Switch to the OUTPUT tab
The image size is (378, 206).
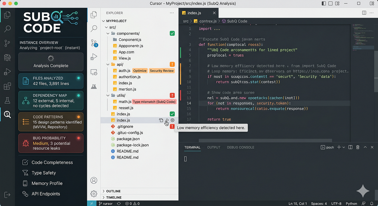[x=214, y=147]
